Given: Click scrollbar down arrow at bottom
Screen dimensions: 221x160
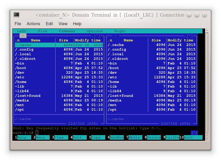Looking at the screenshot, I should pyautogui.click(x=207, y=139).
